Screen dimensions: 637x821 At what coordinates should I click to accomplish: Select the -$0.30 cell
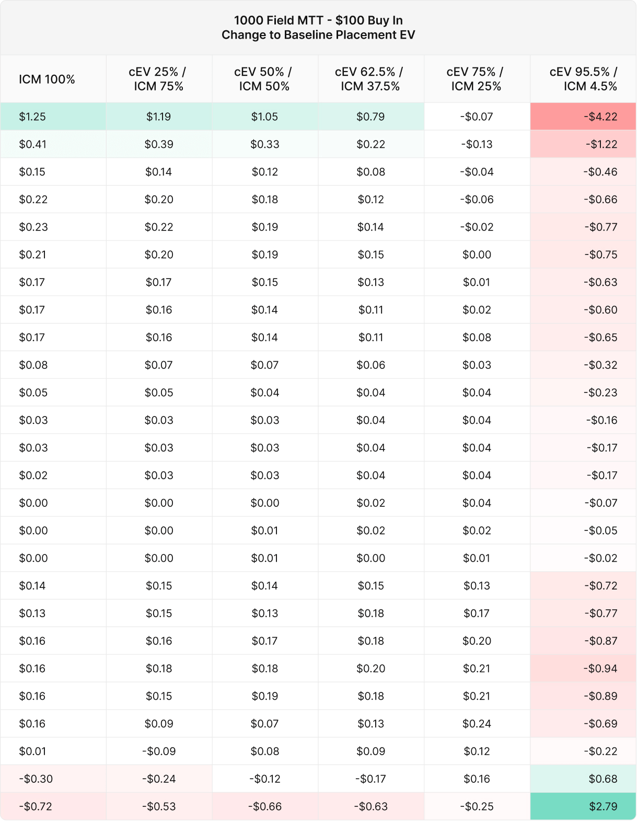click(x=36, y=779)
